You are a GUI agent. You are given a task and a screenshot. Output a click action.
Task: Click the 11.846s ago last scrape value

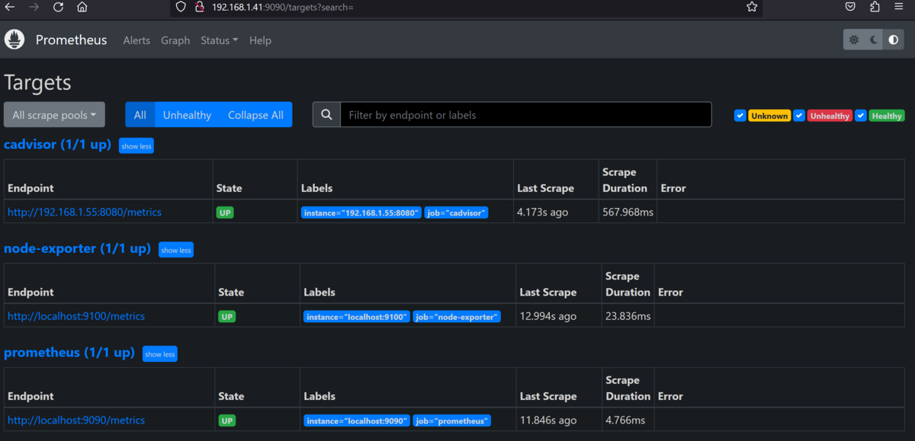tap(547, 420)
